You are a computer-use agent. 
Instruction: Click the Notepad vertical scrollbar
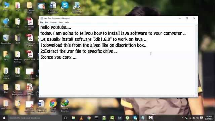click(x=196, y=60)
